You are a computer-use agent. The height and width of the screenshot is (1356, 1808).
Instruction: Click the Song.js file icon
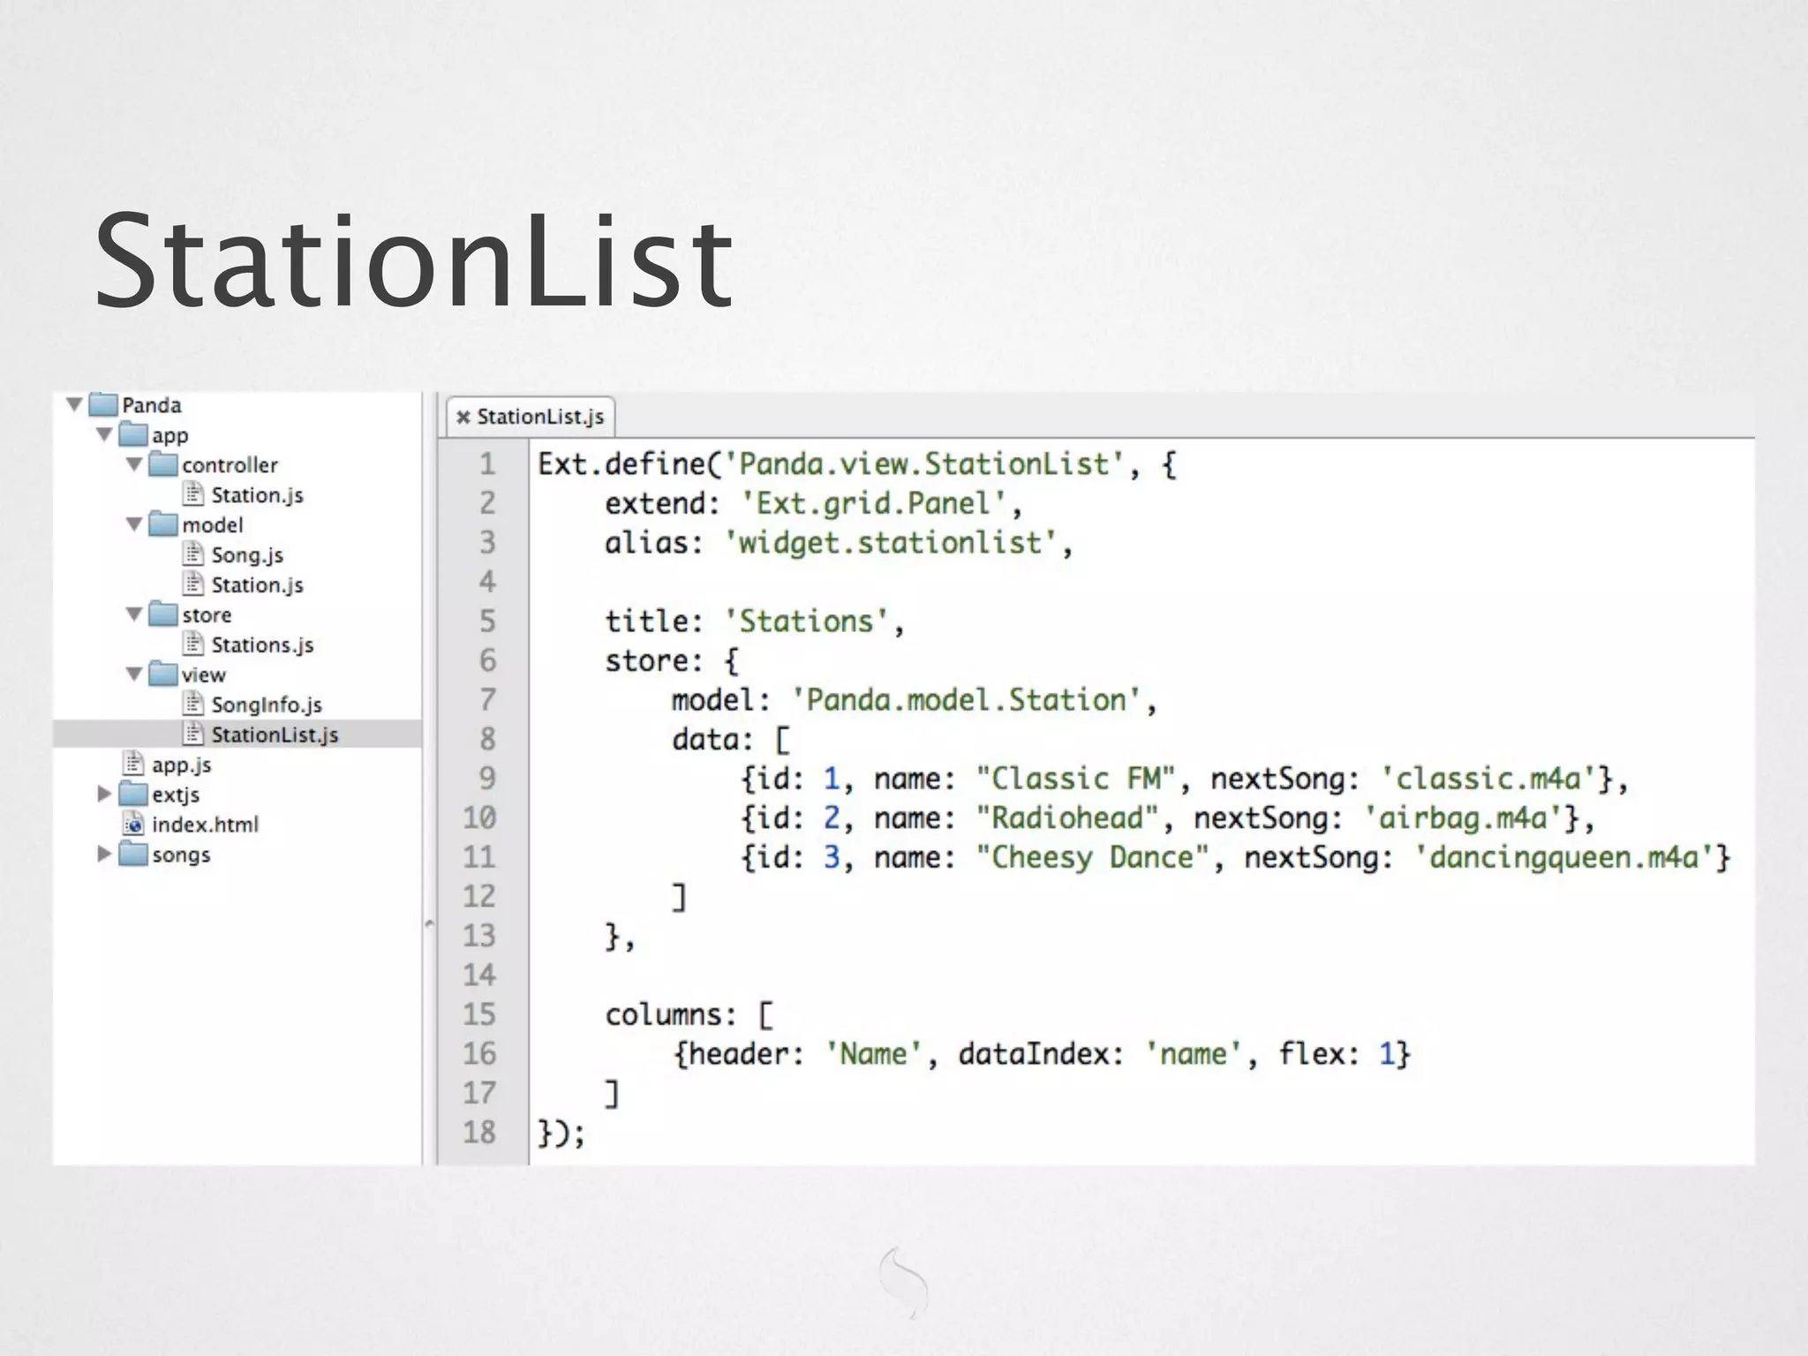pos(193,554)
